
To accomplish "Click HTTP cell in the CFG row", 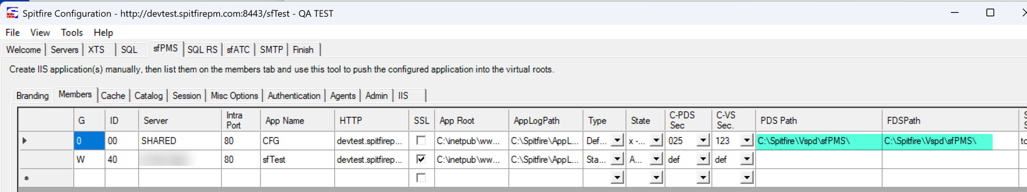I will (x=371, y=141).
